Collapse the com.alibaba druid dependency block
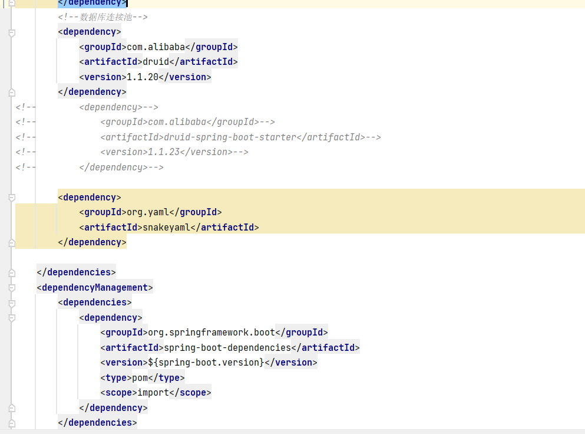585x434 pixels. point(12,33)
